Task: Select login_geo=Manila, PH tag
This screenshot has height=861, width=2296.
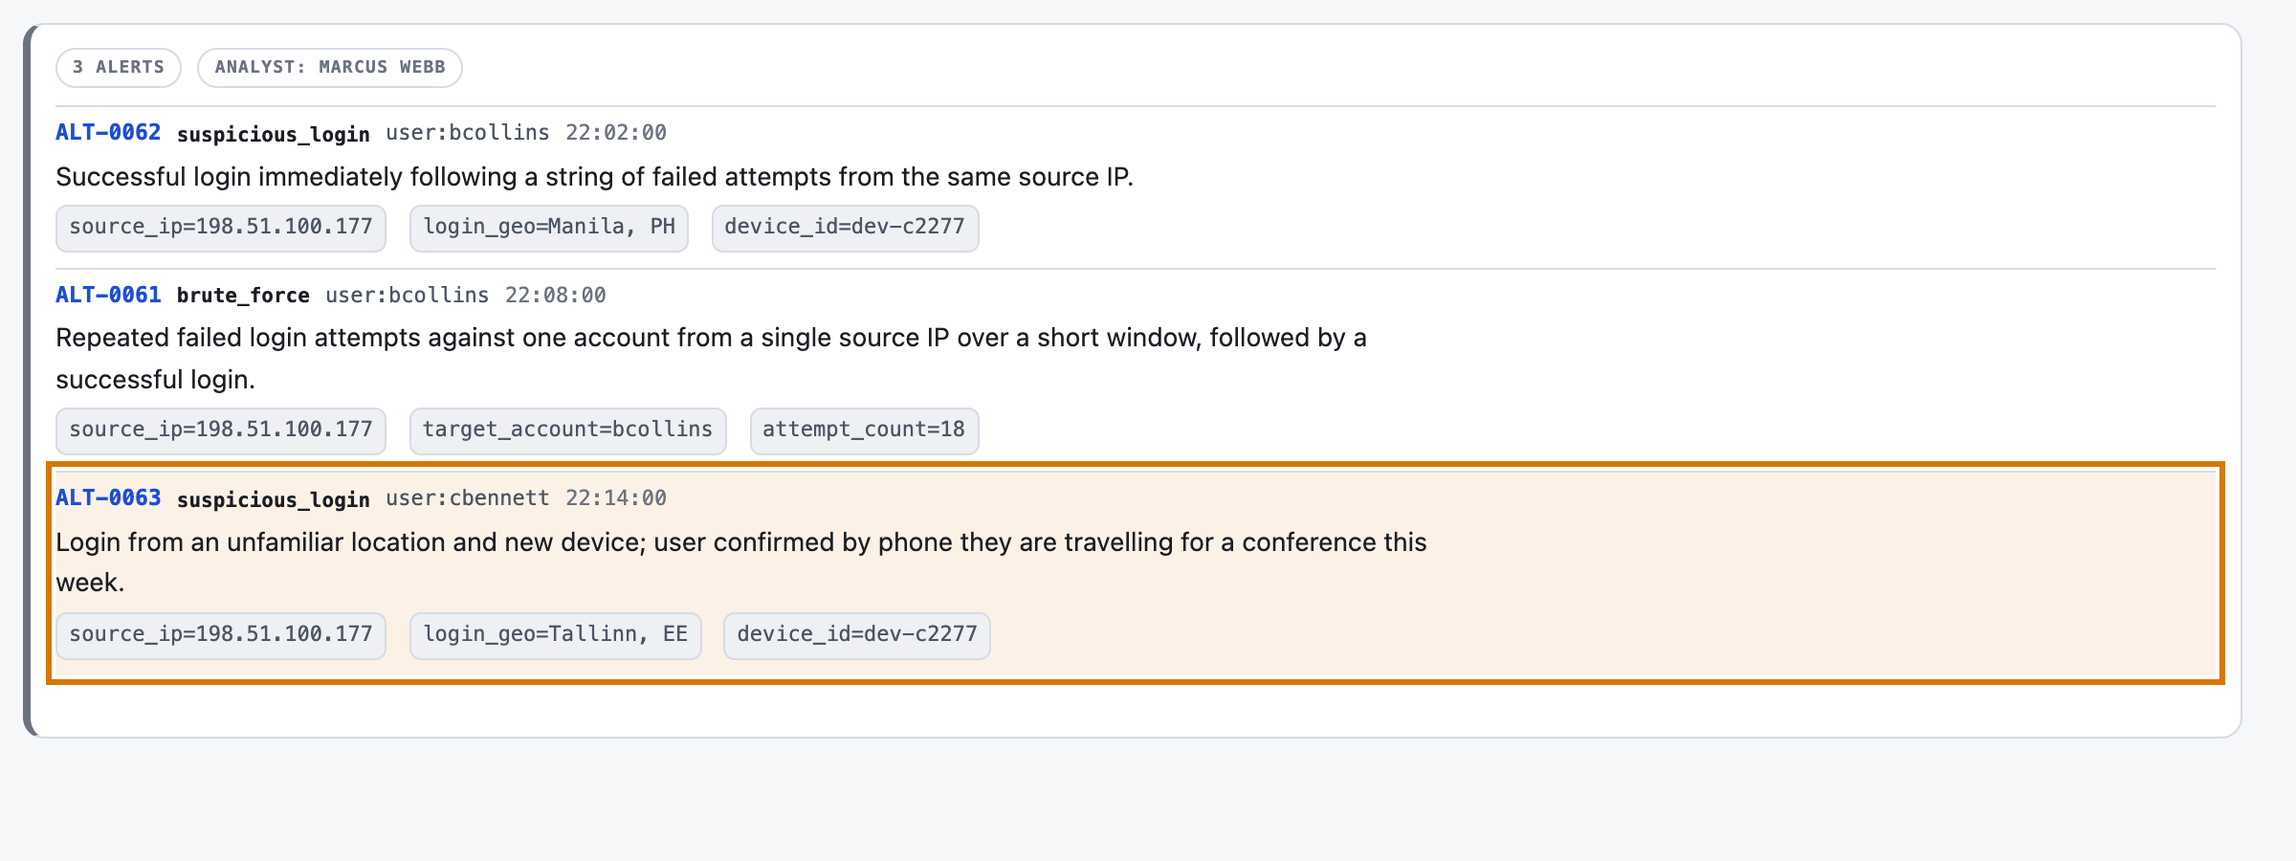Action: 549,228
